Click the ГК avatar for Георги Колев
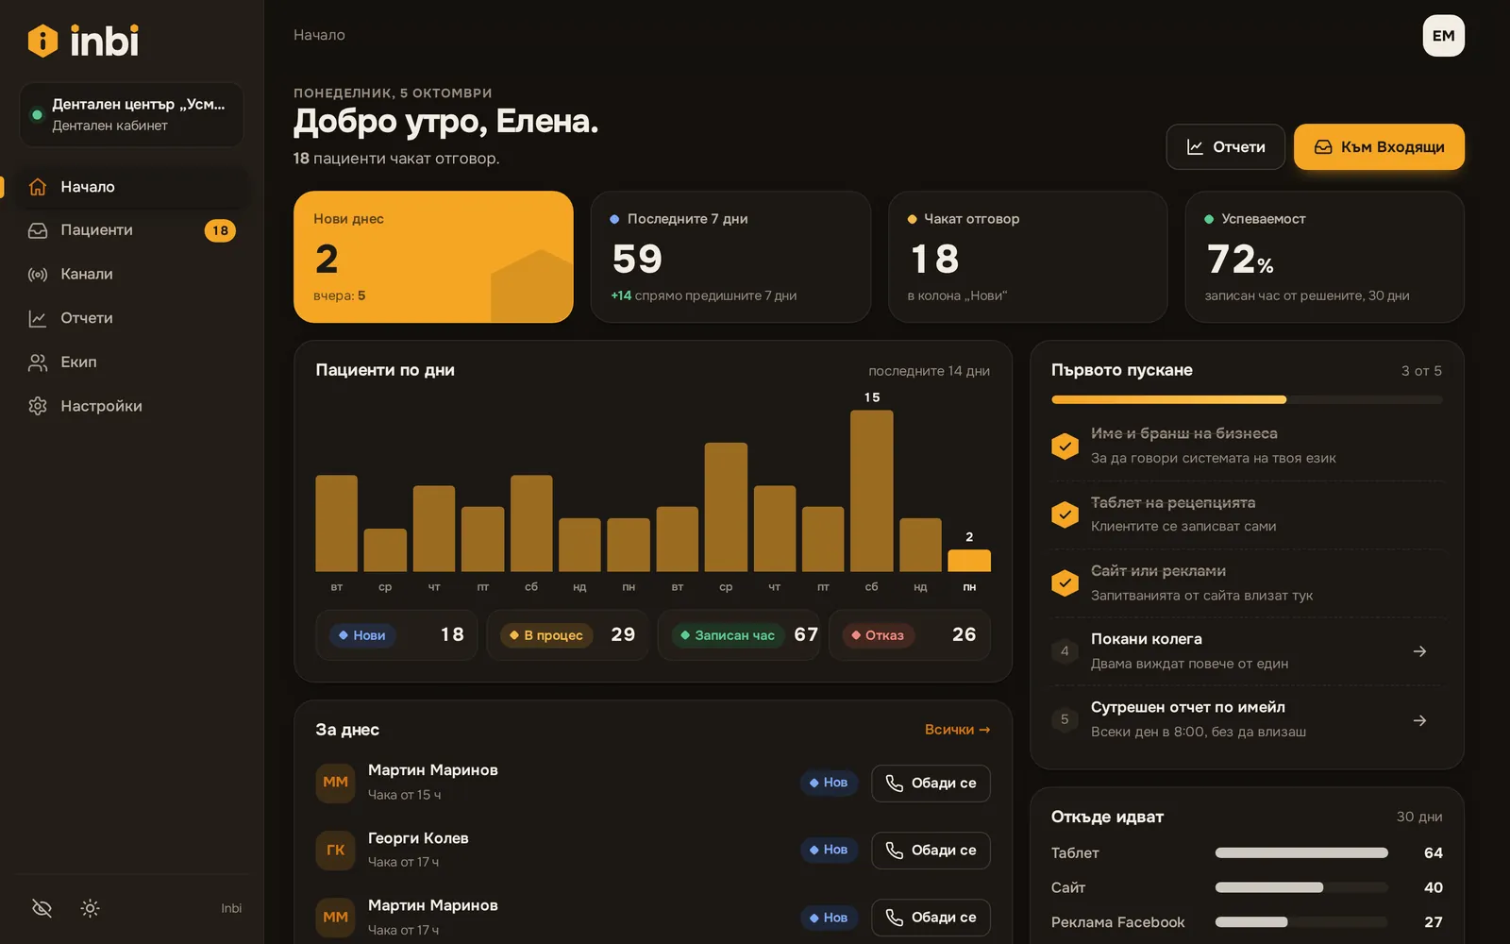 click(335, 850)
